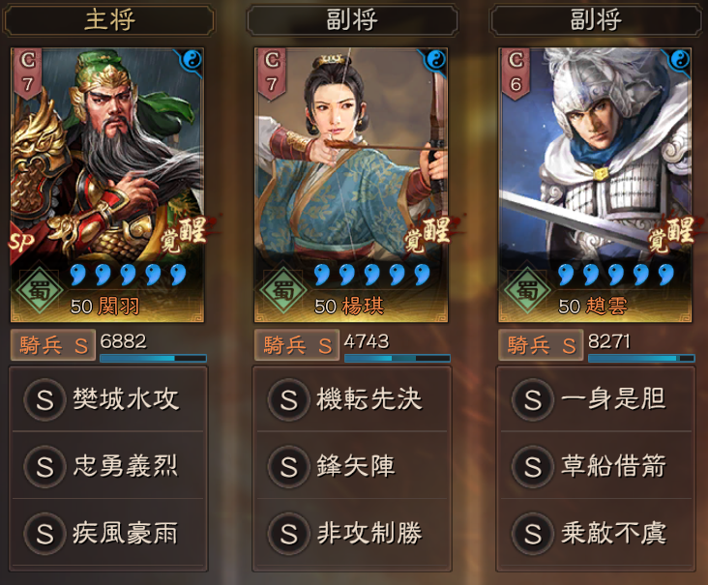Viewport: 708px width, 585px height.
Task: Open the 樊城水攻 skill
Action: [108, 400]
